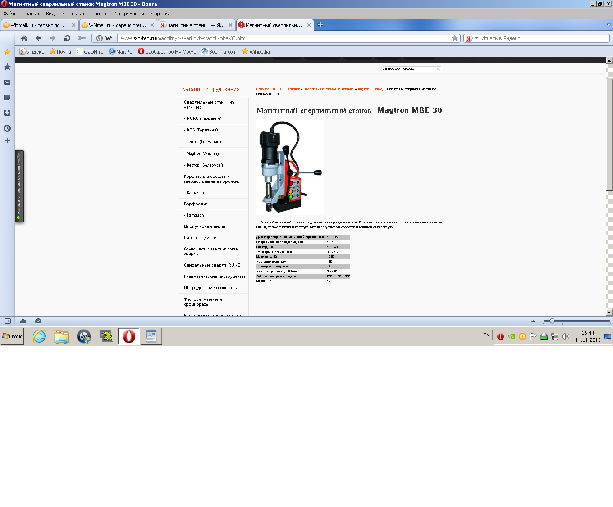
Task: Open the Инструменты menu
Action: pos(128,14)
